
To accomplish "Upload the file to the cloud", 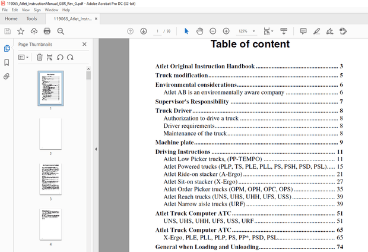I will pos(34,31).
